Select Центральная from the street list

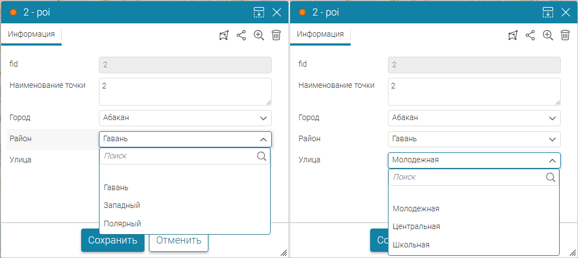pos(416,226)
